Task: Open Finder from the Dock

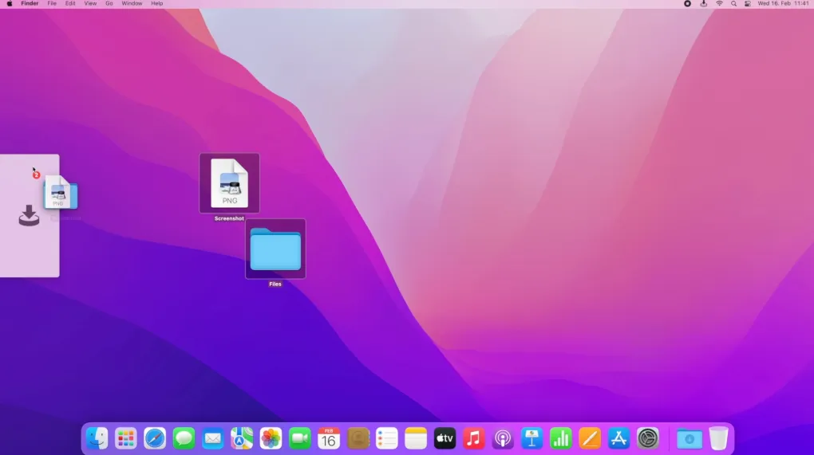Action: 97,438
